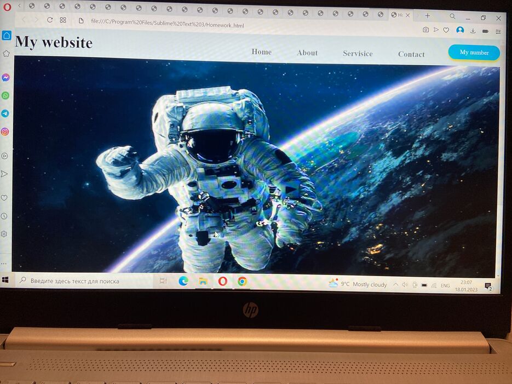Go to the Servisice nav link
Screen dimensions: 512x384
click(358, 54)
